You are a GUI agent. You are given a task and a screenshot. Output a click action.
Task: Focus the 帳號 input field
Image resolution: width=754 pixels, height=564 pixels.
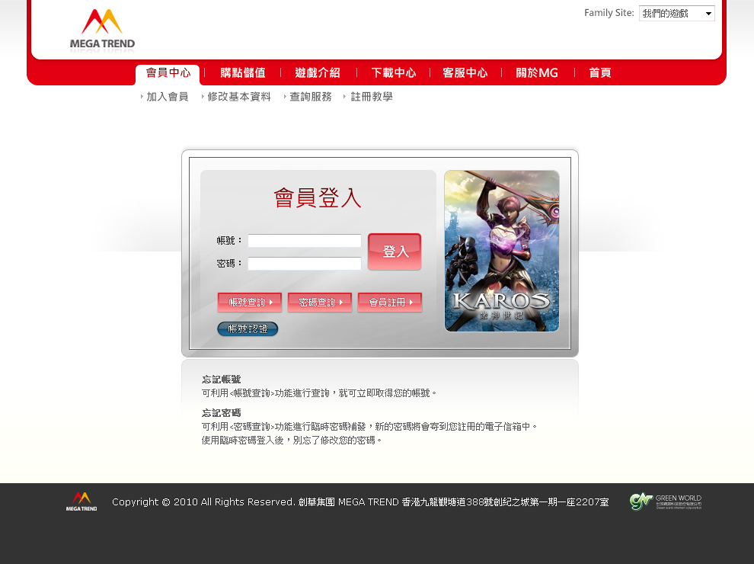(305, 241)
